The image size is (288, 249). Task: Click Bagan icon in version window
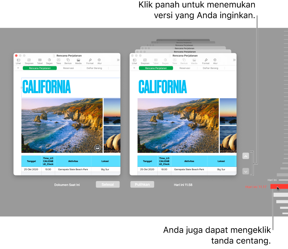point(165,61)
